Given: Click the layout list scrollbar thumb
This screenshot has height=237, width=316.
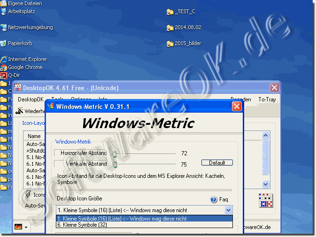Looking at the screenshot, I should pos(265,157).
